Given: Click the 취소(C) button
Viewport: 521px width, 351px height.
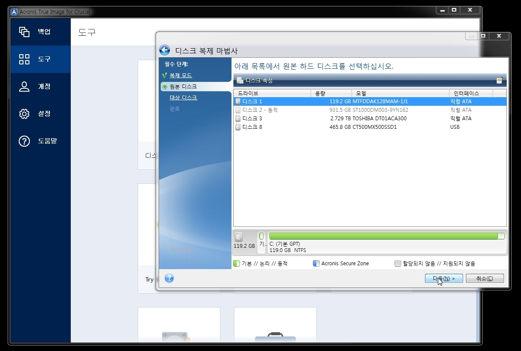Looking at the screenshot, I should (485, 278).
